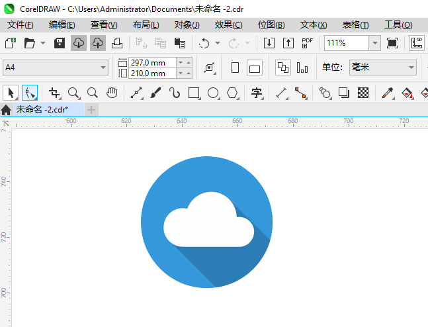Switch to the 未命名 -2.cdr* document tab
The height and width of the screenshot is (327, 428).
point(49,110)
